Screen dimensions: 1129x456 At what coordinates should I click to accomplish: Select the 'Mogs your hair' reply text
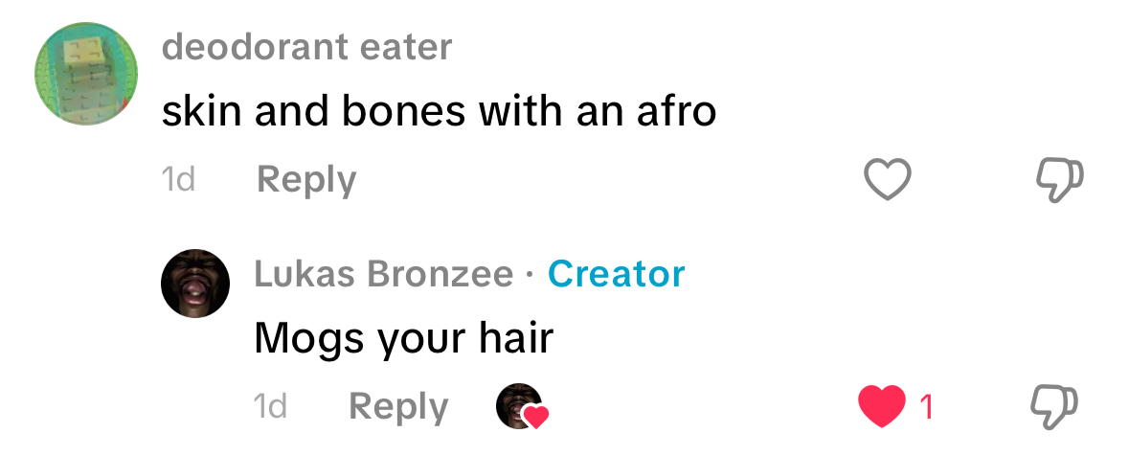(404, 338)
